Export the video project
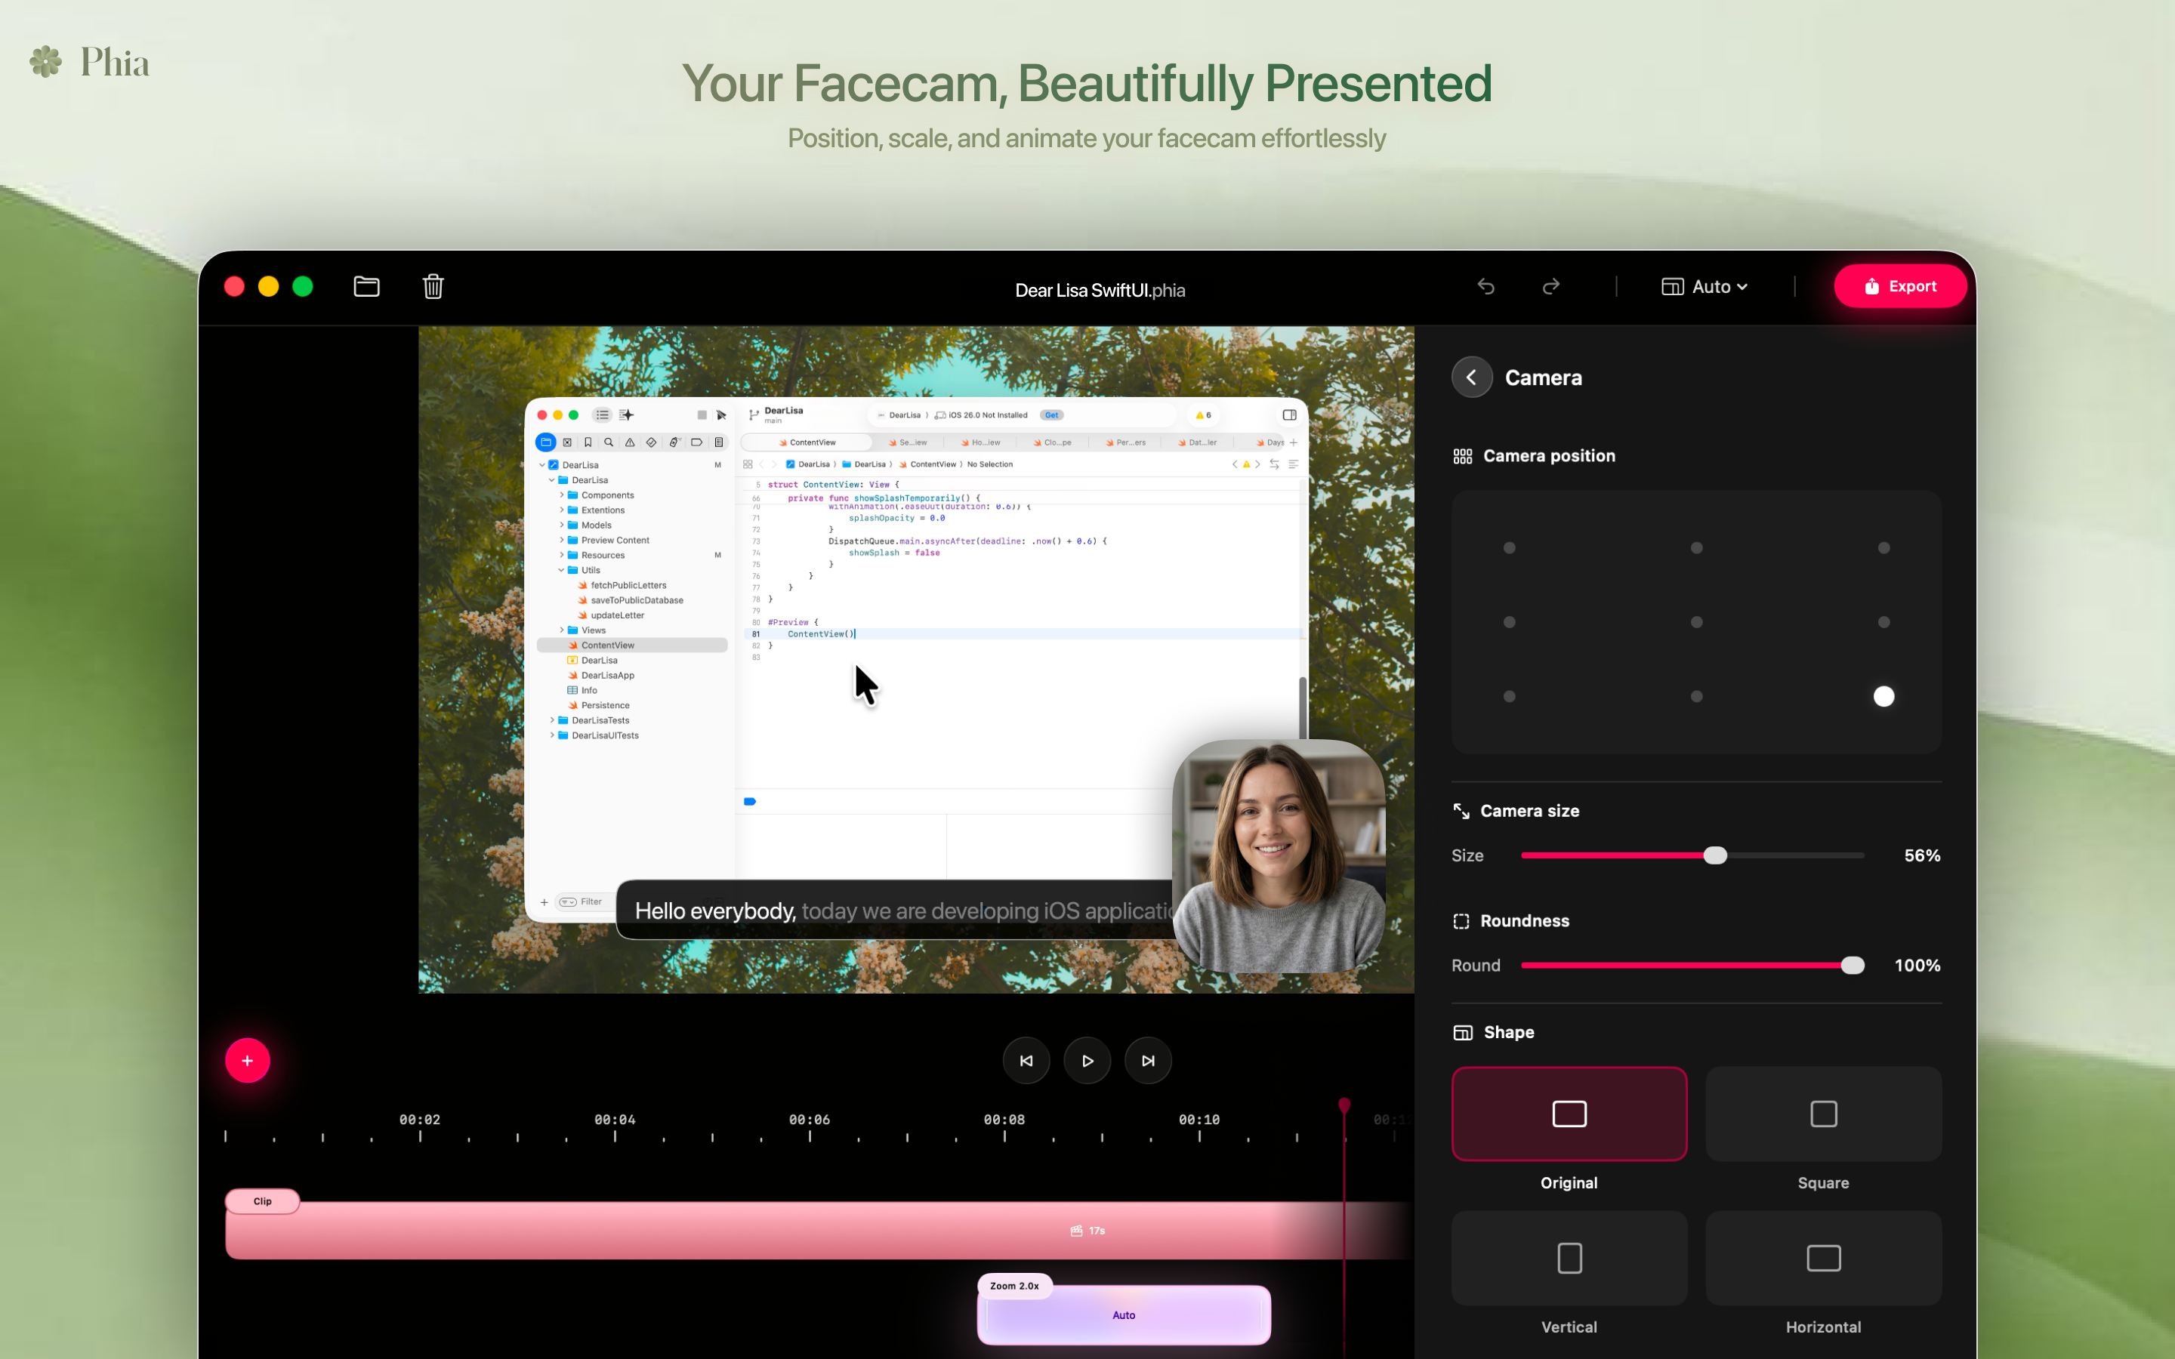2175x1359 pixels. pyautogui.click(x=1900, y=287)
